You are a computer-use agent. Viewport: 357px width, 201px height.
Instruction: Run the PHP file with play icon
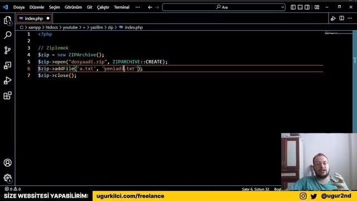333,18
